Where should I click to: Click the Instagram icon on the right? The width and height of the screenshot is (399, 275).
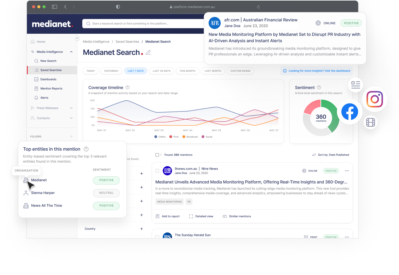click(375, 99)
